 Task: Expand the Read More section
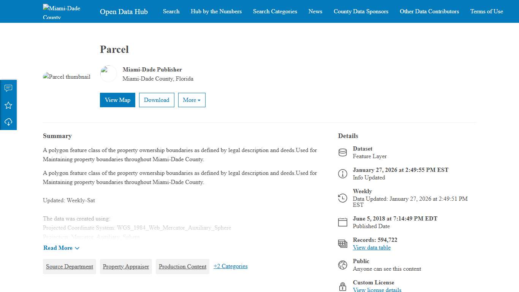(x=61, y=248)
